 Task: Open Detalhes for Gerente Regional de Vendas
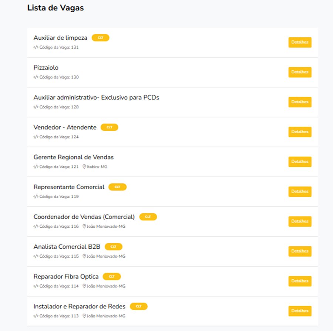[300, 162]
